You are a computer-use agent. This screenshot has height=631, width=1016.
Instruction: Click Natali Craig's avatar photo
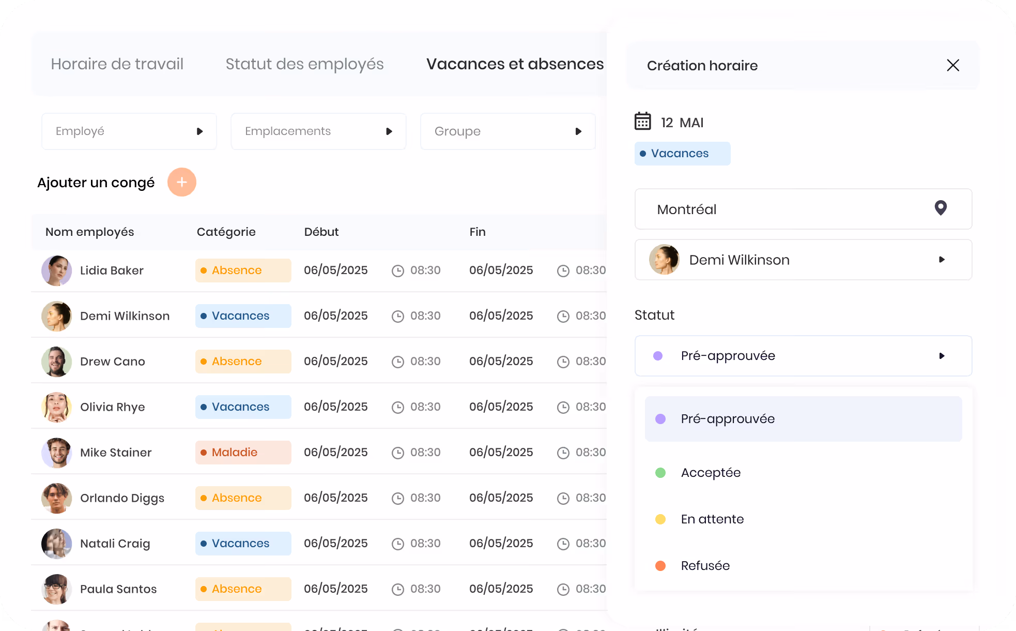[x=56, y=544]
